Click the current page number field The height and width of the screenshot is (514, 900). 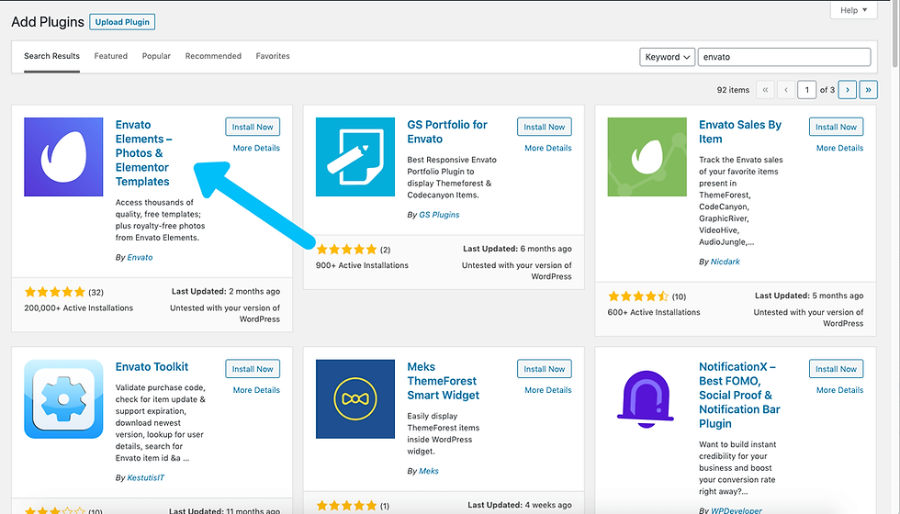coord(806,90)
